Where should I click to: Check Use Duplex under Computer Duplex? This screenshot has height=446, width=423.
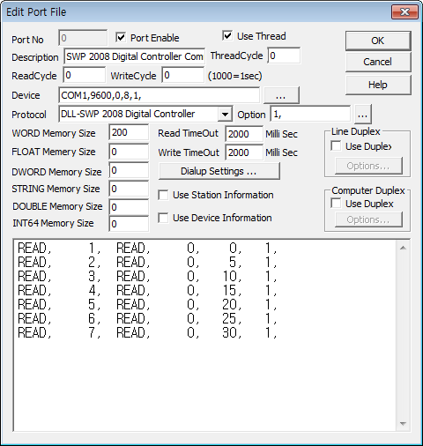click(x=336, y=204)
